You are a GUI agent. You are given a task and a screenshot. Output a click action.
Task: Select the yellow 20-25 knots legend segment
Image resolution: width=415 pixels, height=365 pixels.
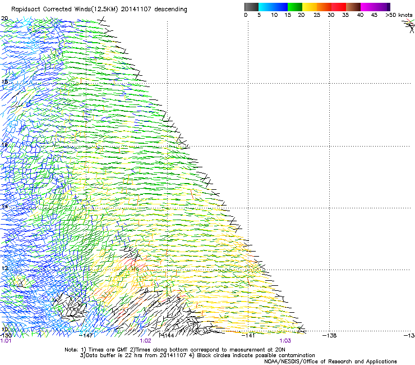[x=310, y=7]
